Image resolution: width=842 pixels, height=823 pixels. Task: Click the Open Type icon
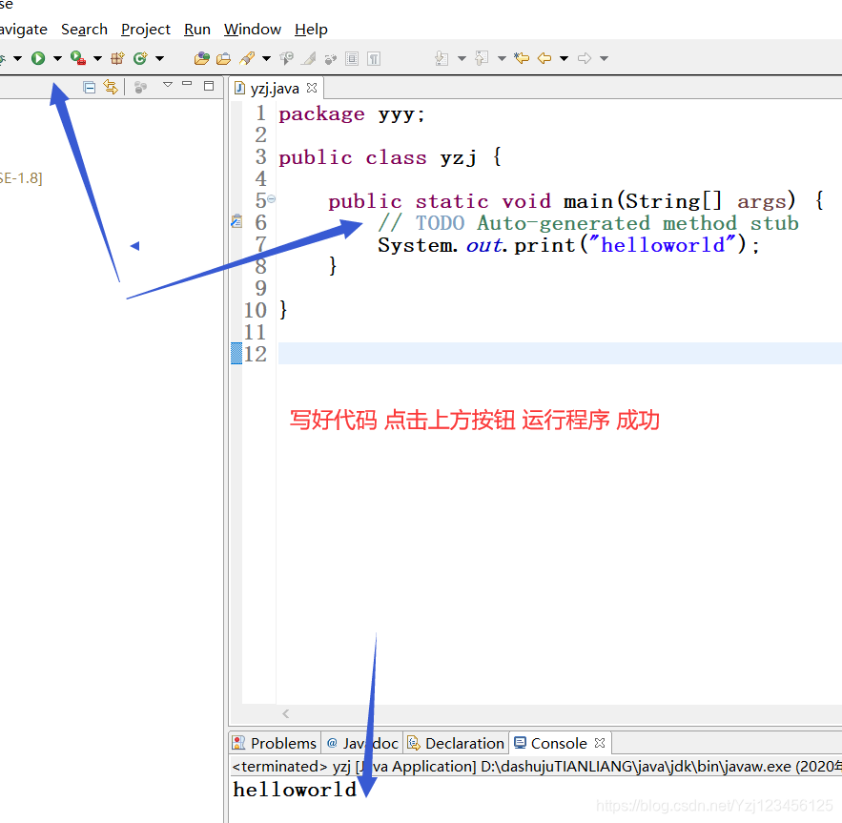[202, 58]
